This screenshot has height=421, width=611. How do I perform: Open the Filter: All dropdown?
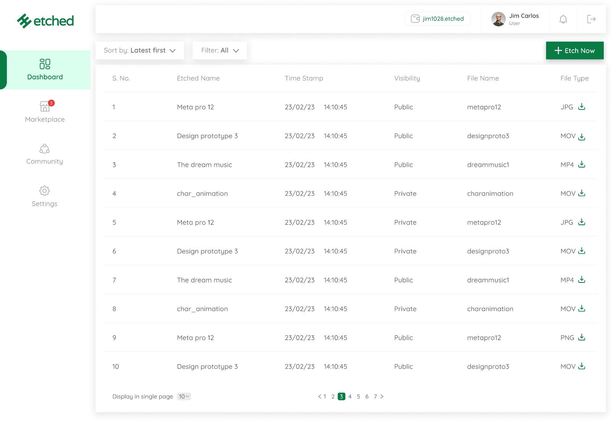tap(220, 50)
